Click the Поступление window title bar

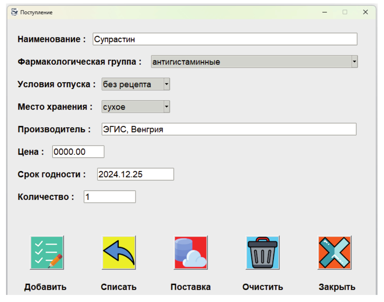[x=168, y=12]
